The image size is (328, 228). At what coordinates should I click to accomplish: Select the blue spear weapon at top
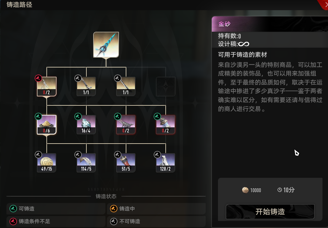[x=106, y=45]
